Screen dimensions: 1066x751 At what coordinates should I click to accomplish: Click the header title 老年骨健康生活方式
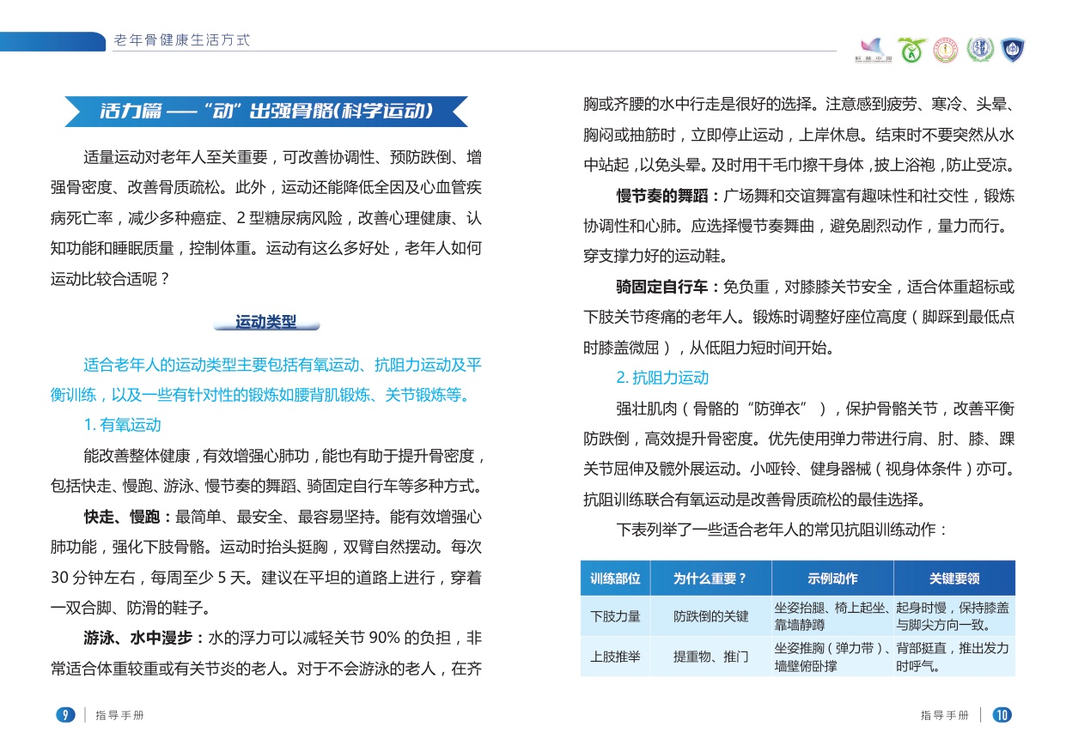click(x=182, y=40)
